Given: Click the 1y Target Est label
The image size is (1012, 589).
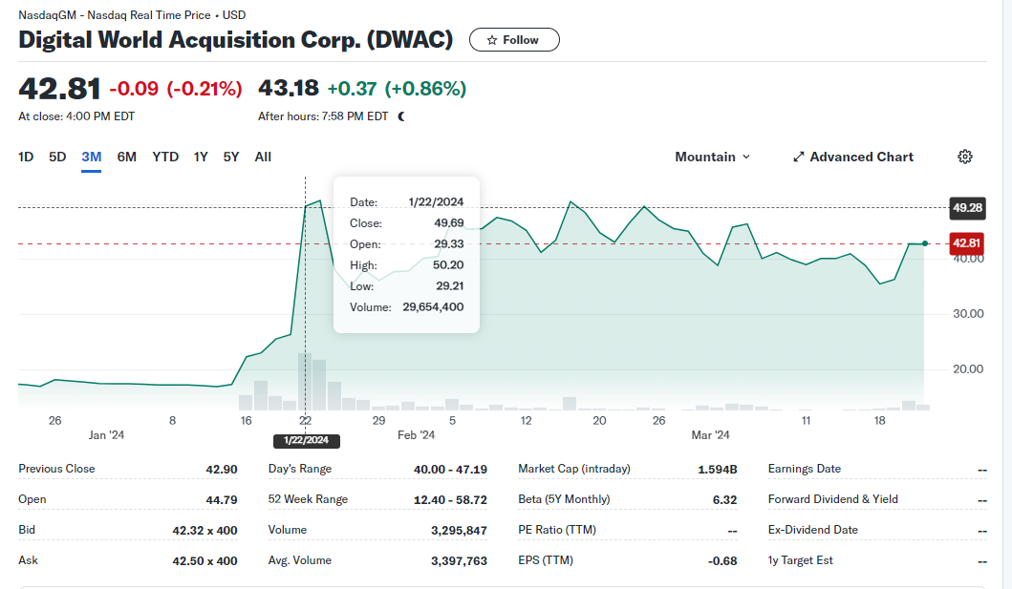Looking at the screenshot, I should pyautogui.click(x=800, y=560).
